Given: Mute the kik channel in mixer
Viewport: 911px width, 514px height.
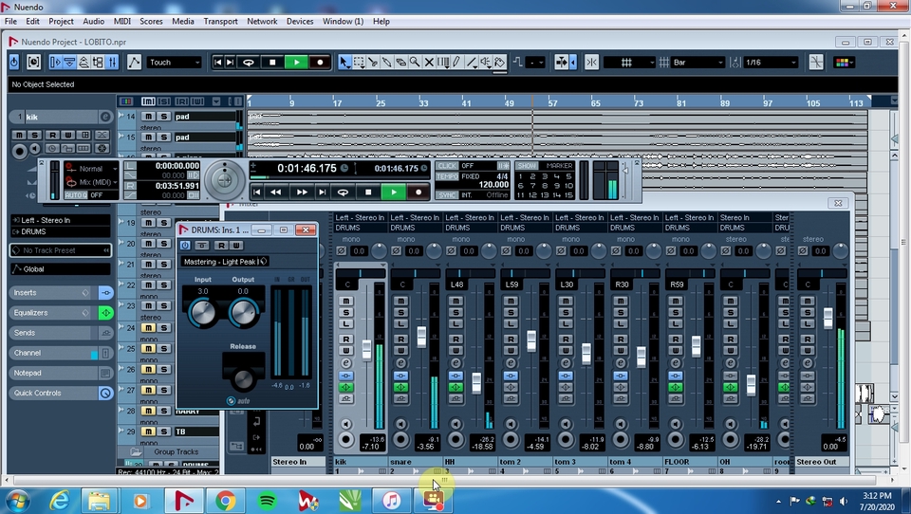Looking at the screenshot, I should [x=346, y=301].
